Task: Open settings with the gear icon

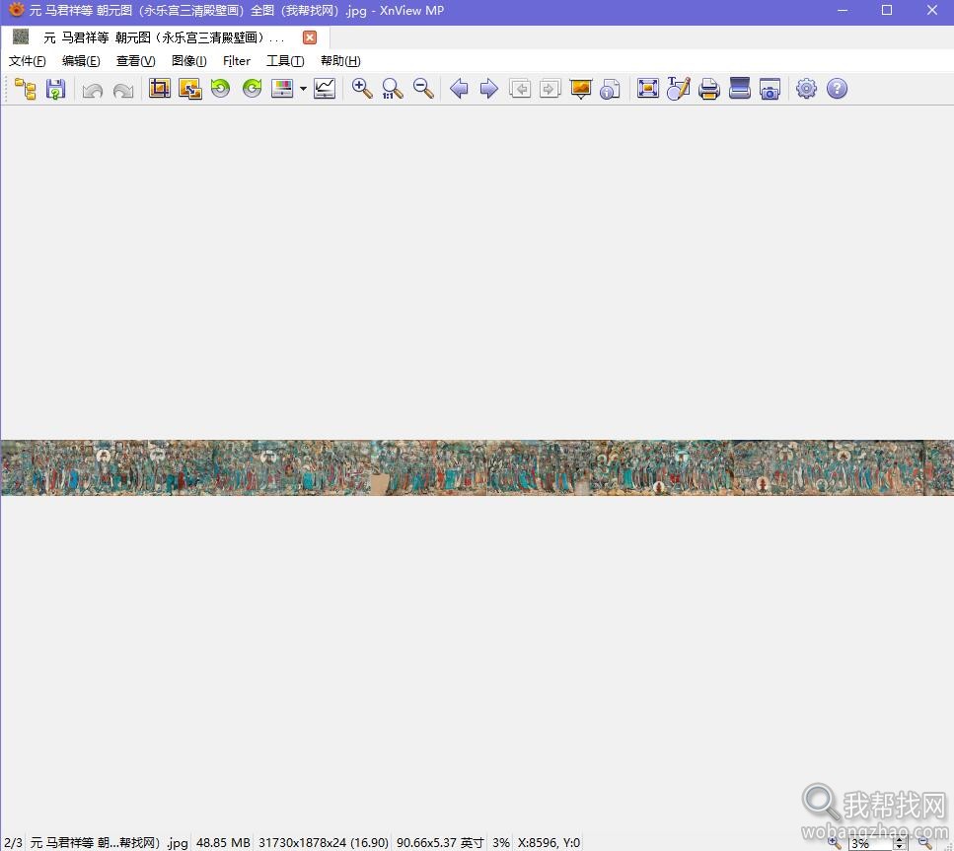Action: coord(806,89)
